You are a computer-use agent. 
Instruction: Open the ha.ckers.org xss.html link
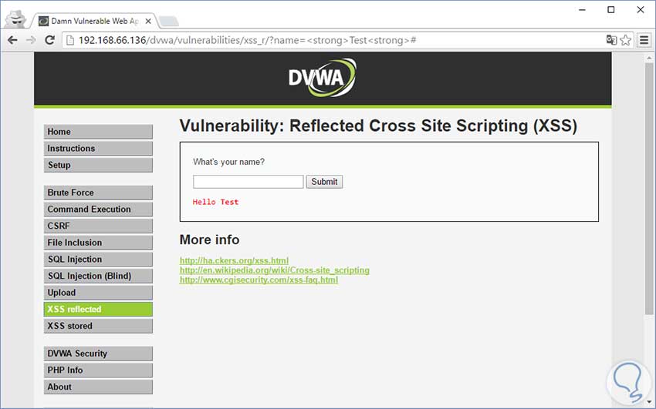[234, 260]
